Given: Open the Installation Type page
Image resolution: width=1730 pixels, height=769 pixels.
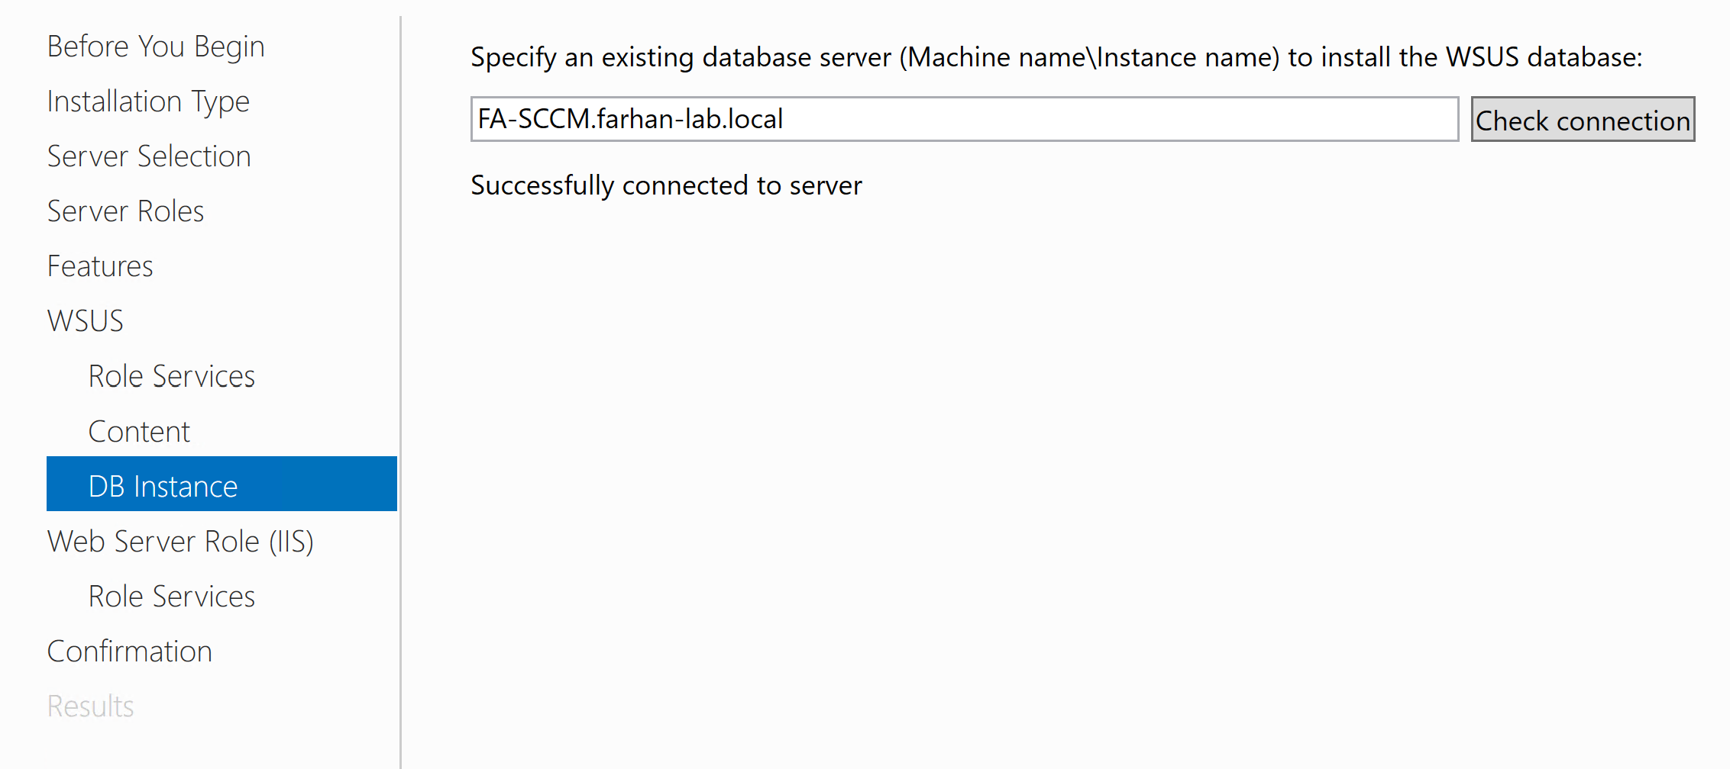Looking at the screenshot, I should pyautogui.click(x=148, y=101).
